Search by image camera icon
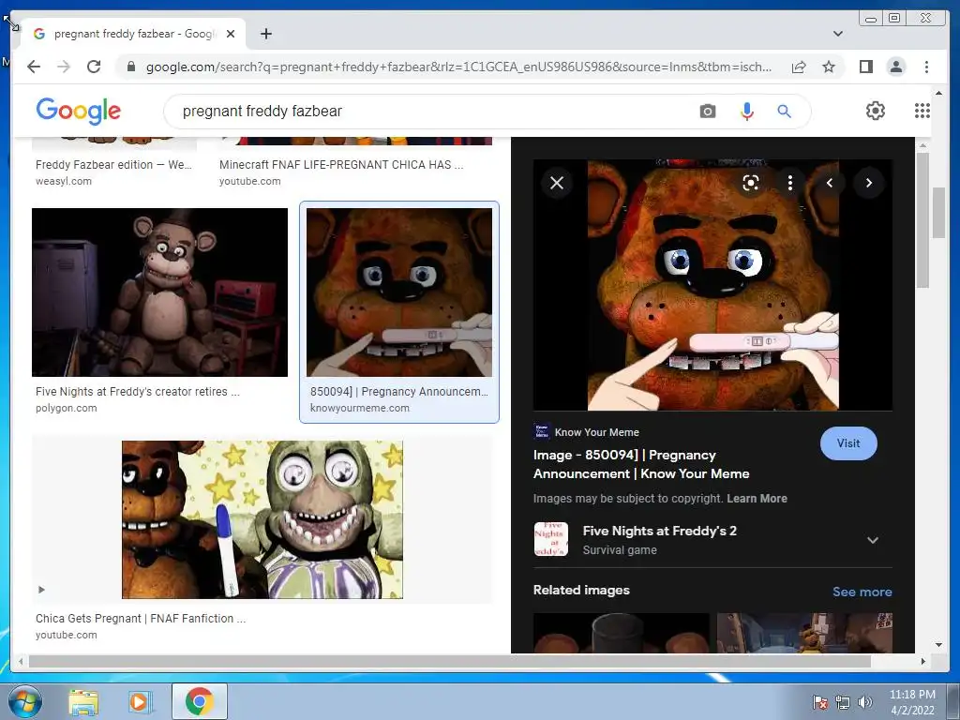The width and height of the screenshot is (960, 720). click(x=708, y=112)
